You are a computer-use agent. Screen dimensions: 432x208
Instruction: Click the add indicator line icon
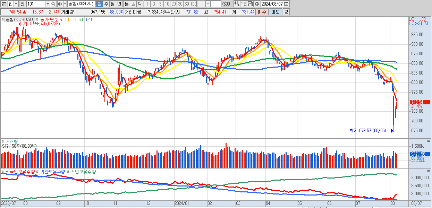click(x=244, y=4)
